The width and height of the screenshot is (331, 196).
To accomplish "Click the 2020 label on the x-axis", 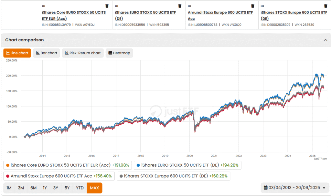I will [189, 156].
